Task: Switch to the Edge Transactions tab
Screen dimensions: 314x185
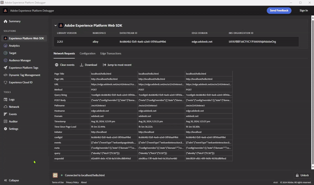Action: (x=111, y=54)
